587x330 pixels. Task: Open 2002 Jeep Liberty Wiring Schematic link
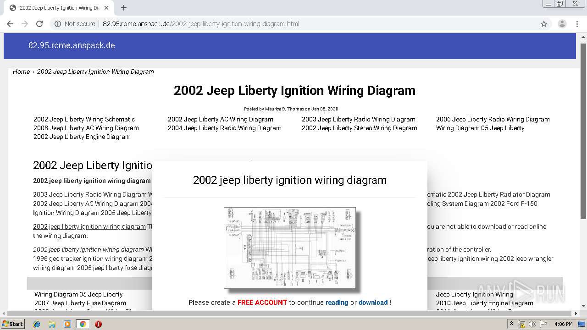tap(84, 119)
